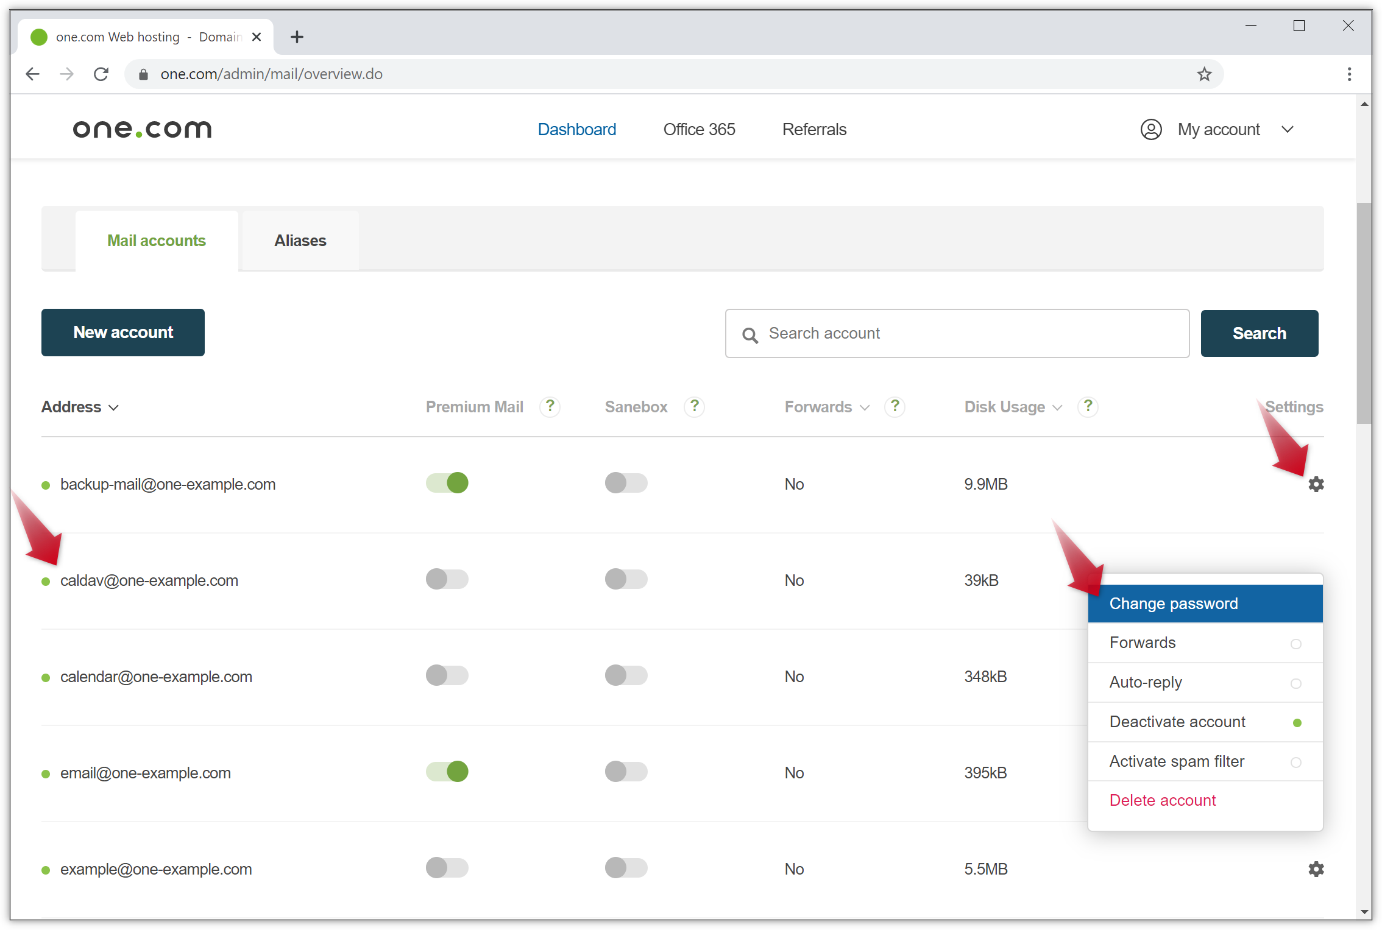The image size is (1382, 930).
Task: Enable Premium Mail for calendar@one-example.com
Action: [447, 675]
